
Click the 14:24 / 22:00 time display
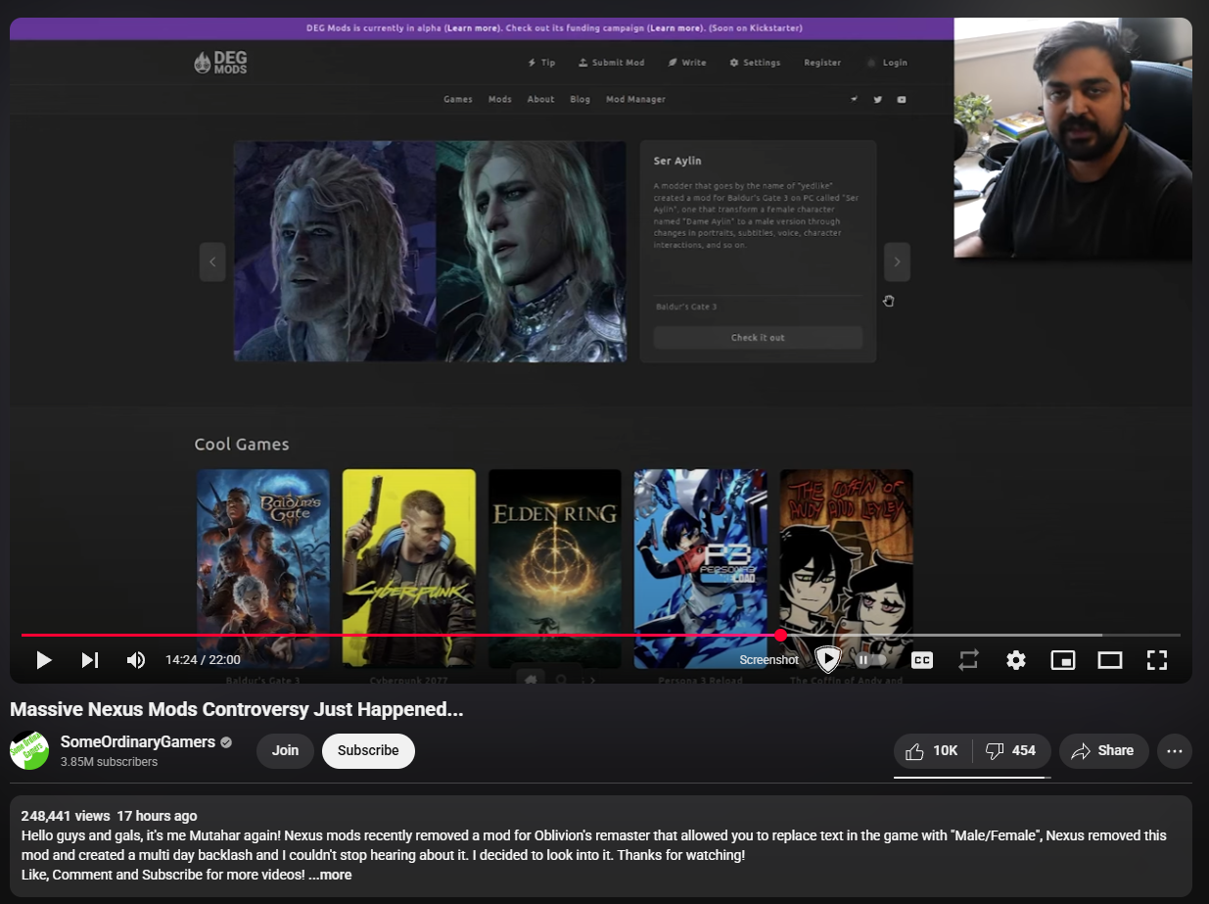(203, 660)
